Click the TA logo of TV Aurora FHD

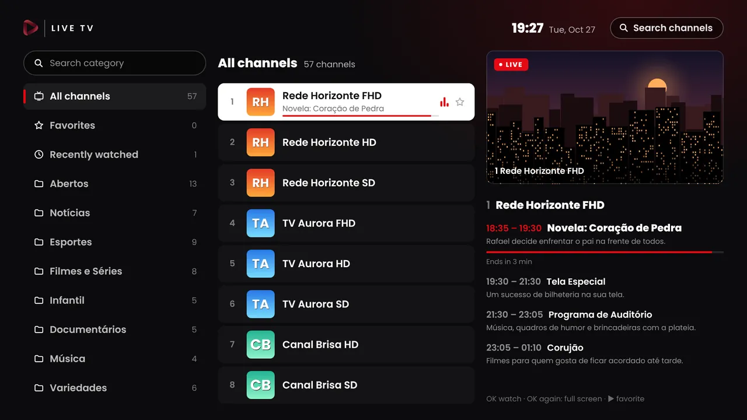coord(260,223)
